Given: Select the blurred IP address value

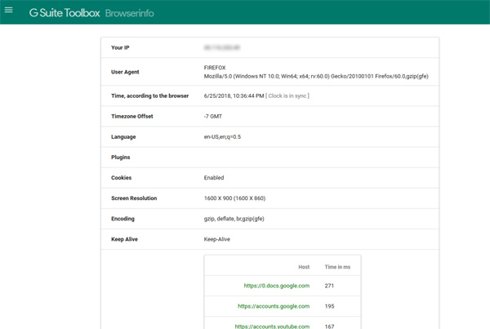Looking at the screenshot, I should pos(222,47).
